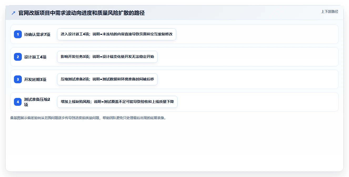The image size is (349, 177).
Task: Select the 待确认需求7项 label
Action: pyautogui.click(x=37, y=34)
